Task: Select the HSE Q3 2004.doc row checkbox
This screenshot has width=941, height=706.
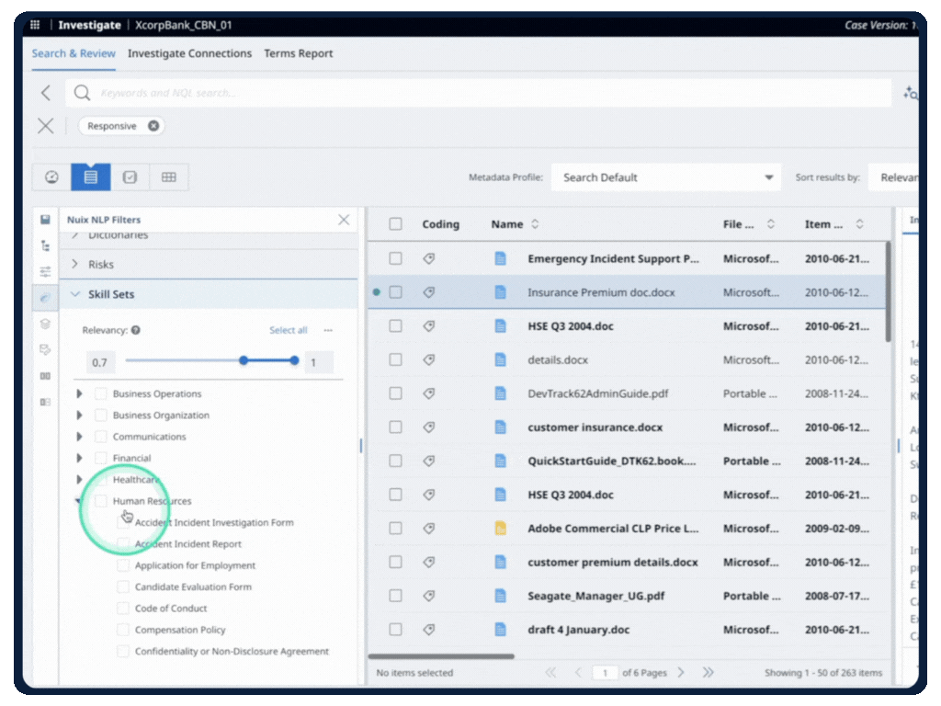Action: (x=395, y=326)
